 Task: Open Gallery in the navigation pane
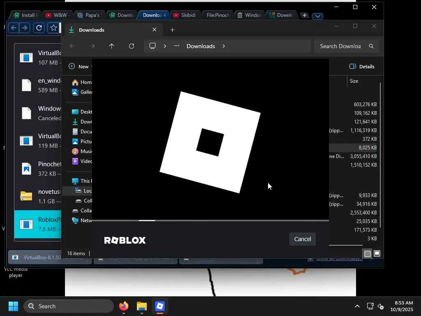tap(82, 92)
